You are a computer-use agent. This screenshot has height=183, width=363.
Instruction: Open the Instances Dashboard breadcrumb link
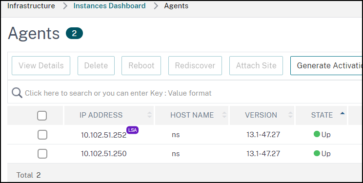point(109,6)
